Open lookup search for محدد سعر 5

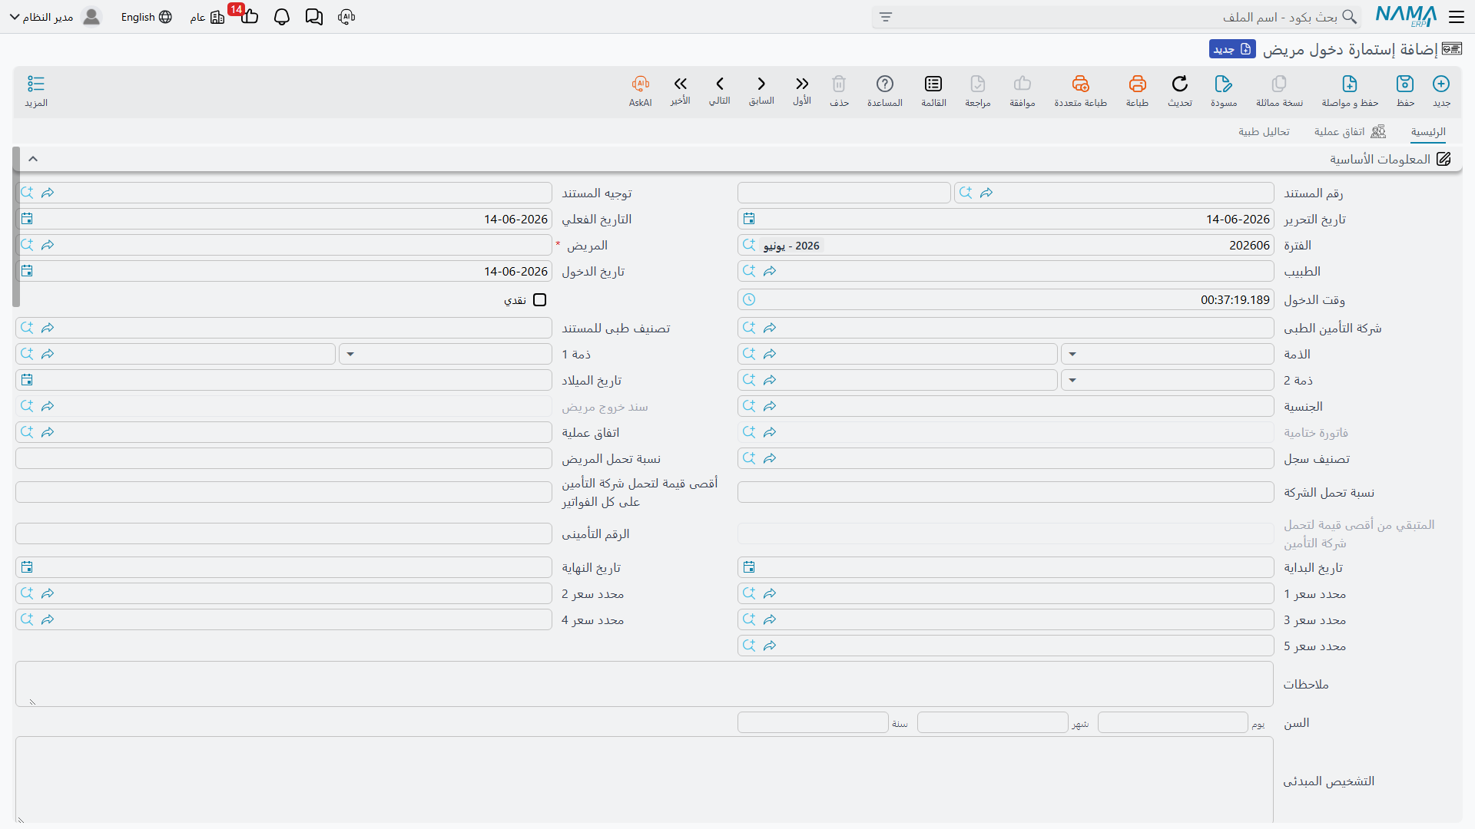click(749, 646)
